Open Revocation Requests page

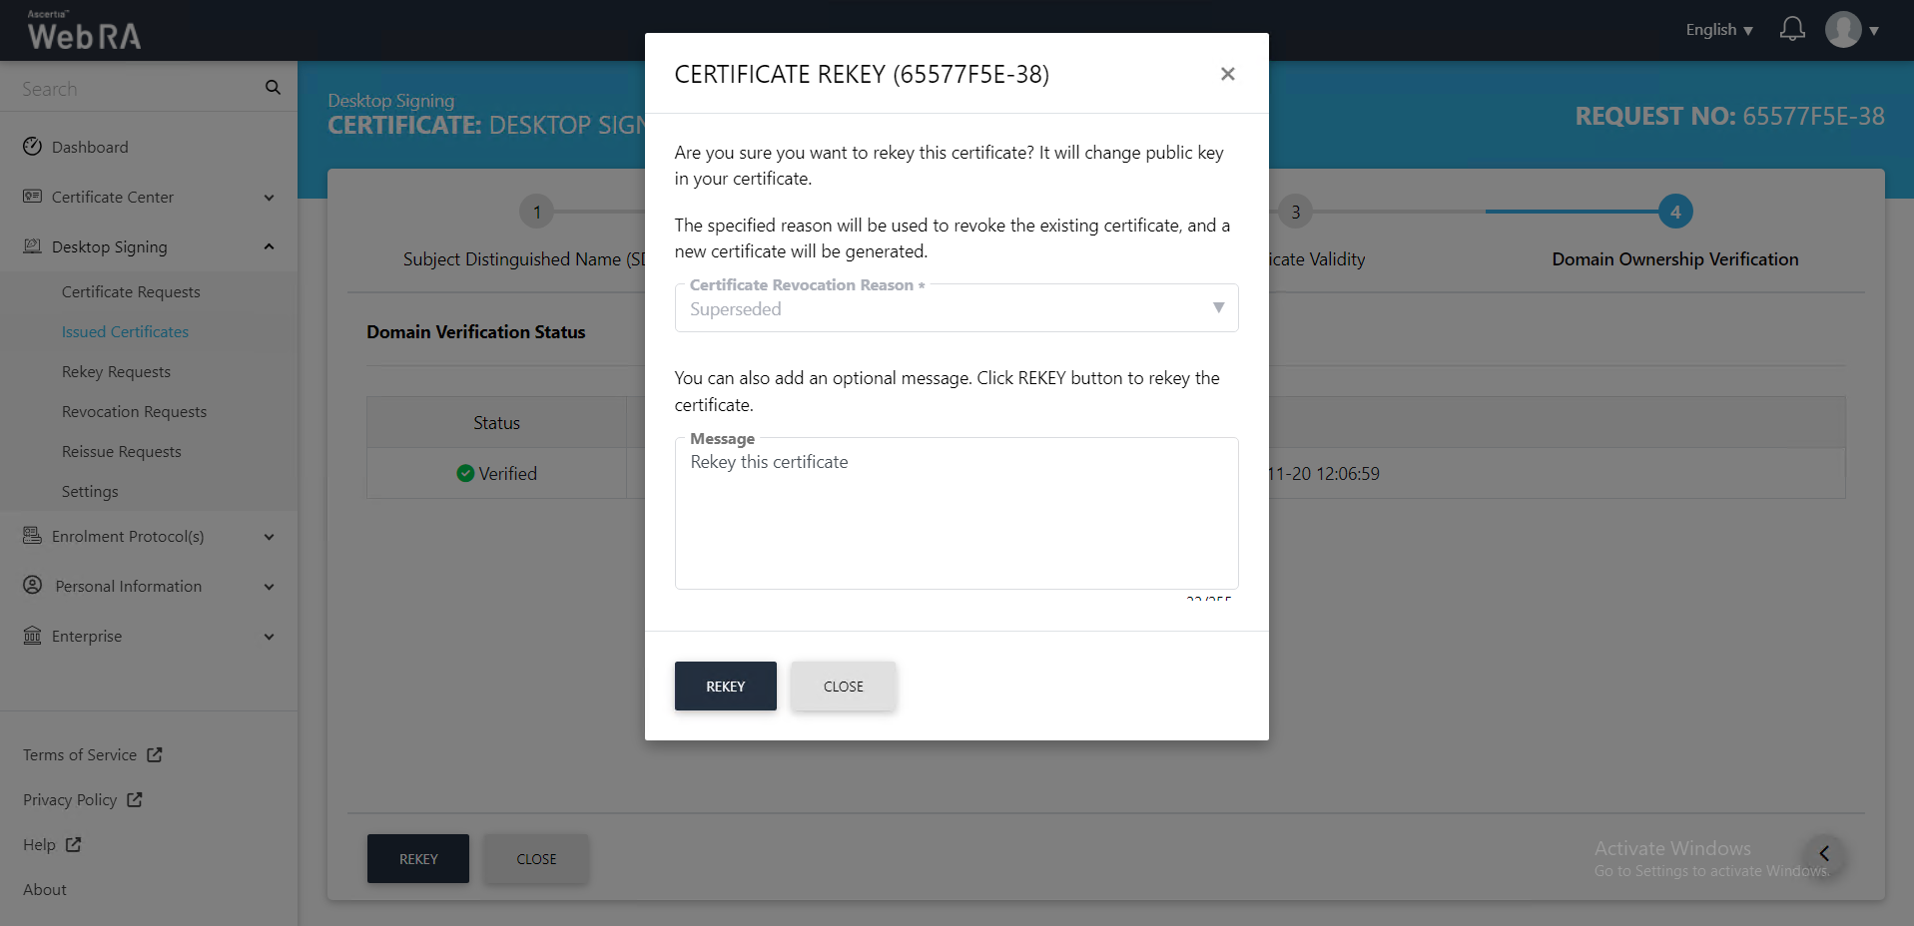coord(134,411)
